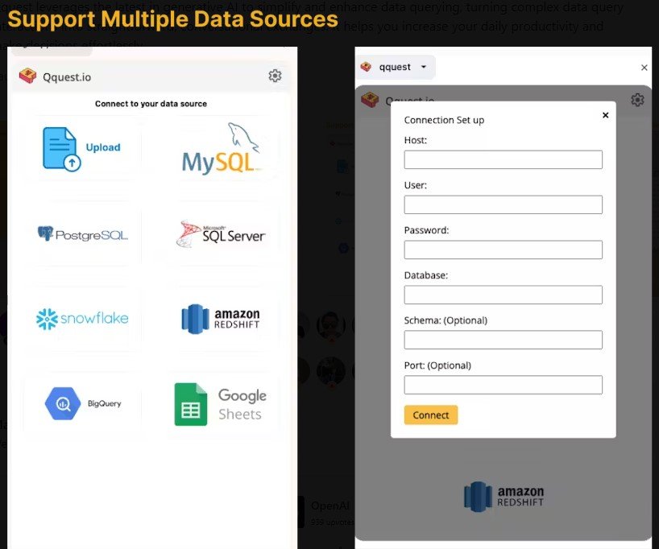Select the MySQL data source

pyautogui.click(x=222, y=149)
